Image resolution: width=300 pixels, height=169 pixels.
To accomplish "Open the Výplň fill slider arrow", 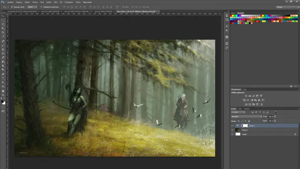I will (x=275, y=121).
